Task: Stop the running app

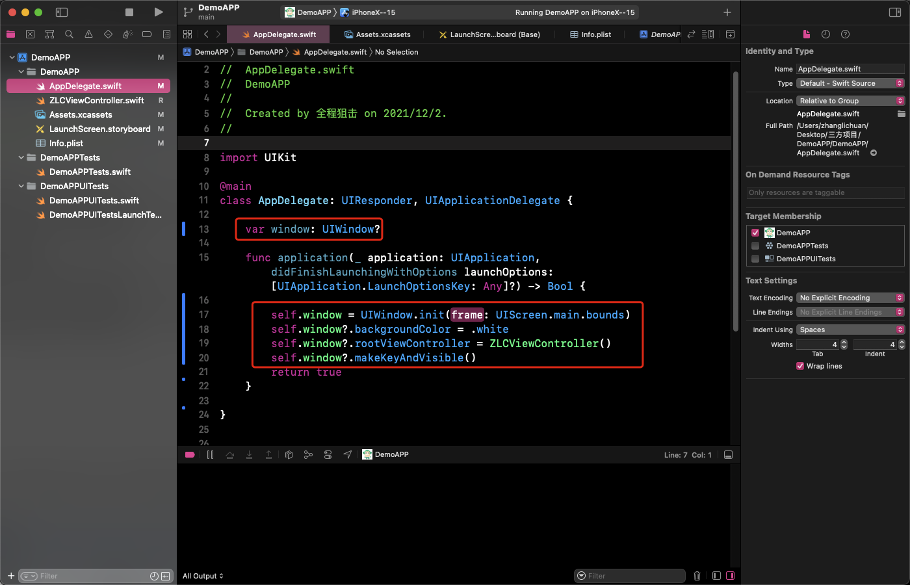Action: tap(129, 12)
